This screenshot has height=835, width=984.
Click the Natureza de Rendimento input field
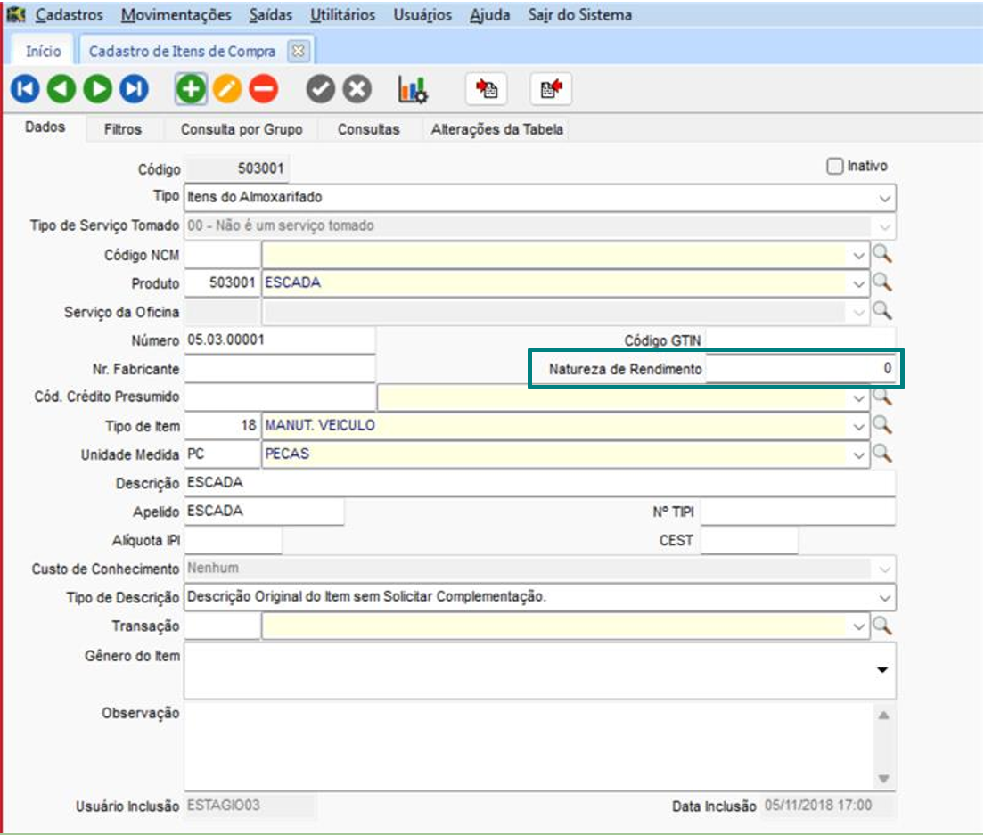click(799, 368)
